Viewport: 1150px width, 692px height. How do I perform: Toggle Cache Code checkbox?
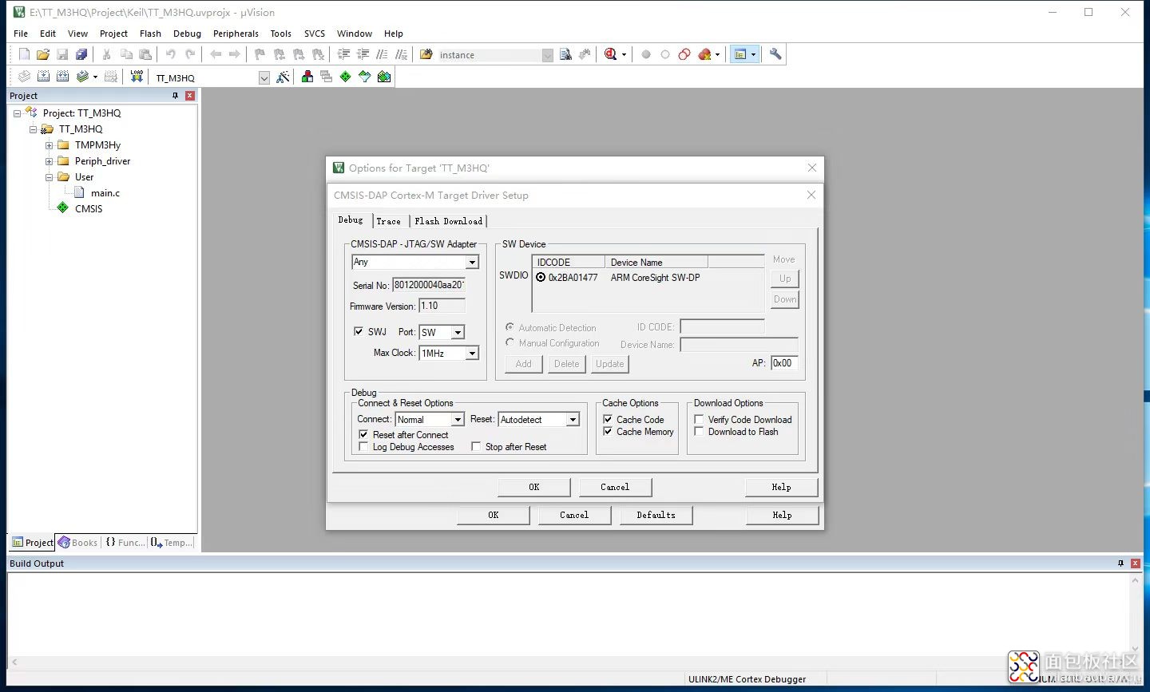608,419
